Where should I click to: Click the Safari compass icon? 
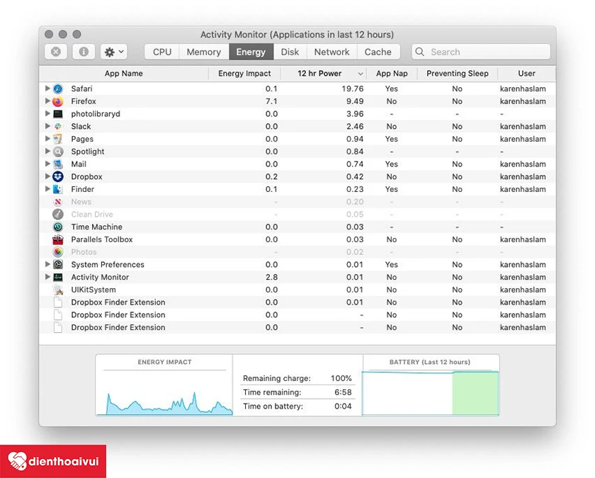pos(57,89)
